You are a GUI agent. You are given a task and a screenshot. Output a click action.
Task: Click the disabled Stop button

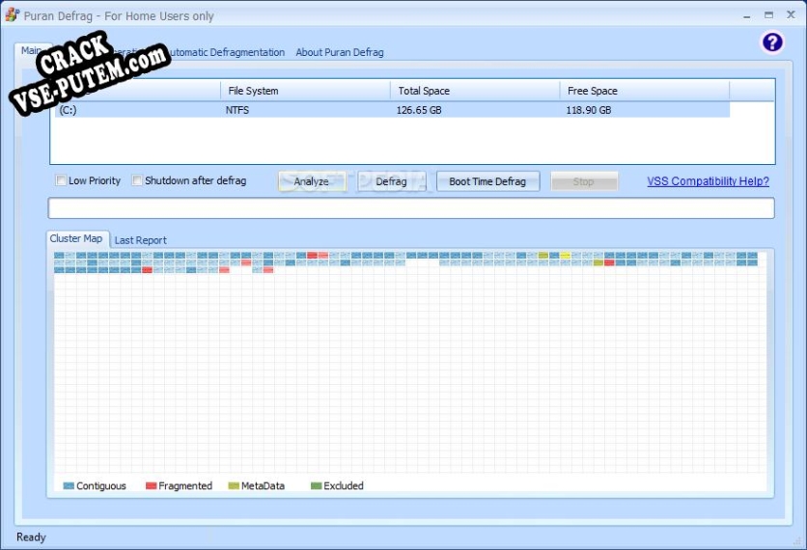(x=584, y=181)
